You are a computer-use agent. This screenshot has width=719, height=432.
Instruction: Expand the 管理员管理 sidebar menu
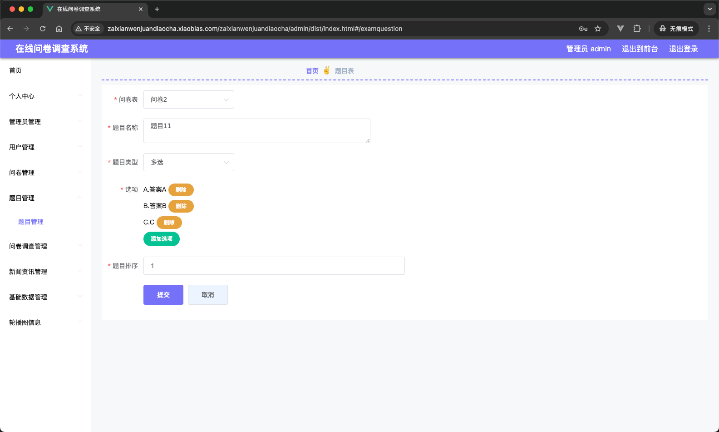point(45,122)
